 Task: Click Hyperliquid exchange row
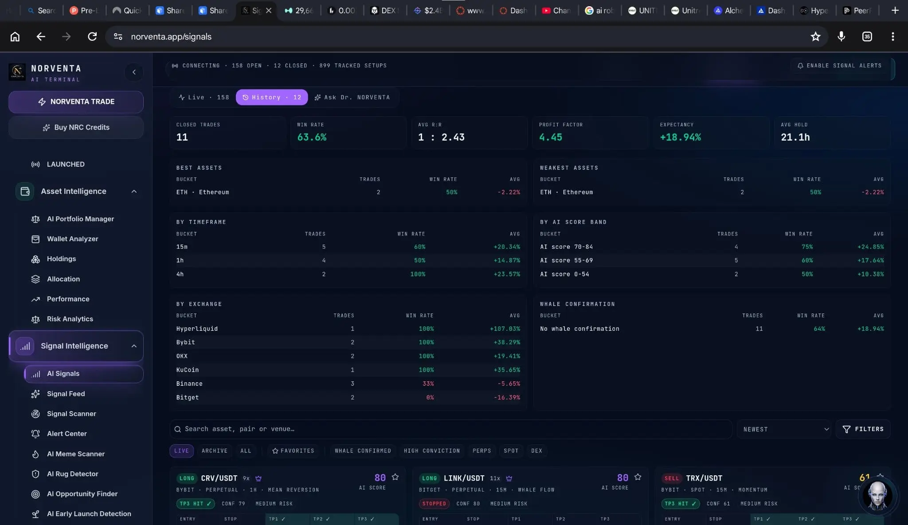348,329
